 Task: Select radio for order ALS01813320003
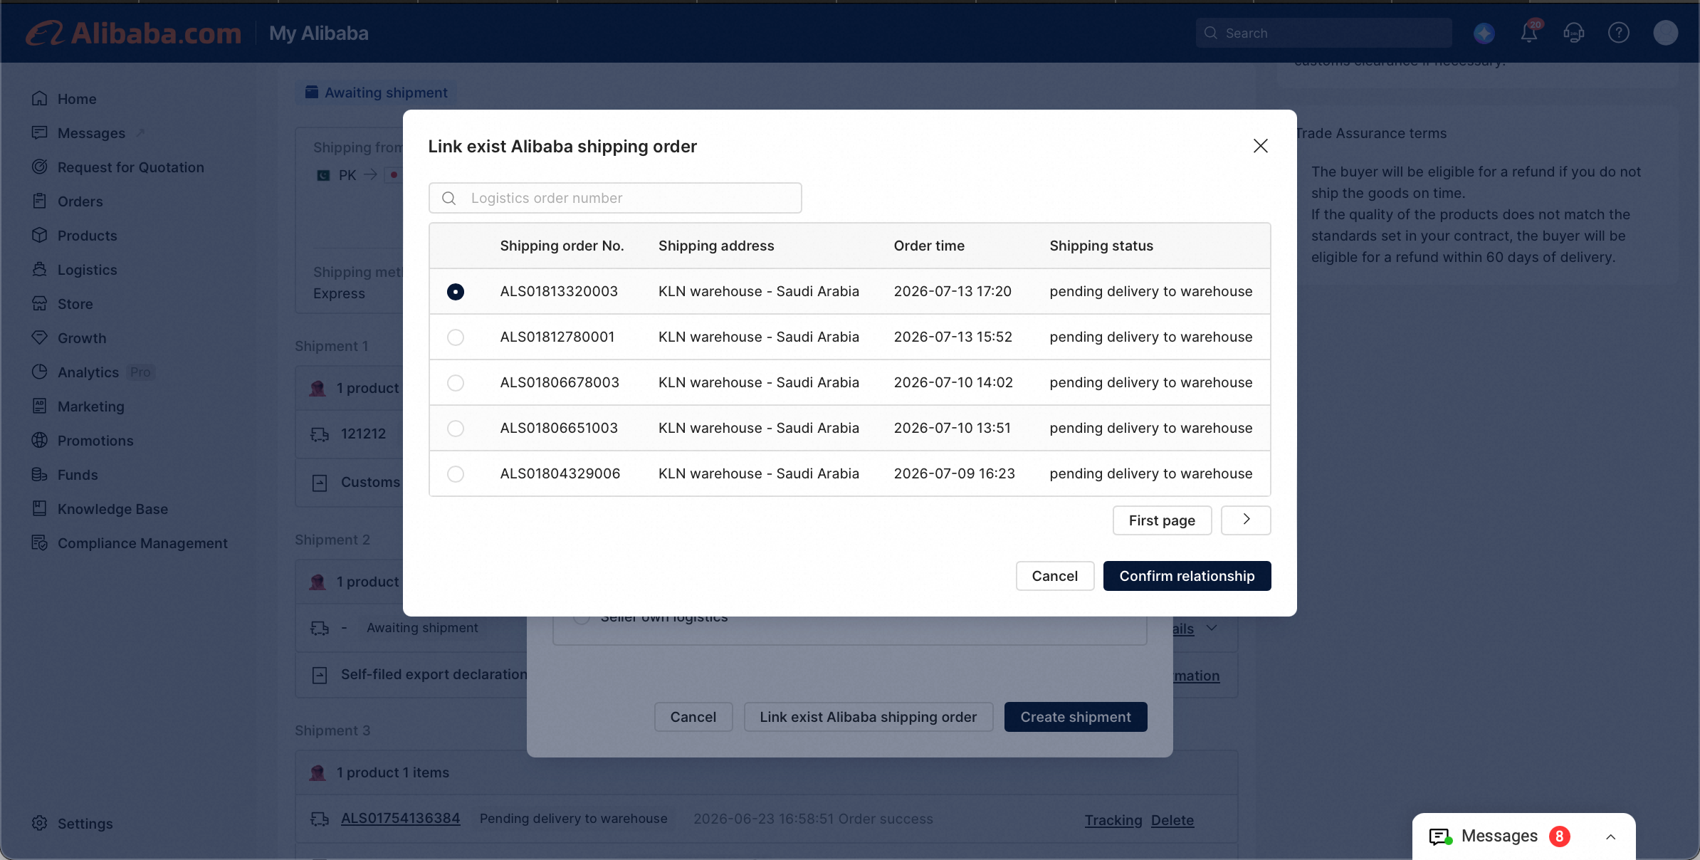pos(456,292)
